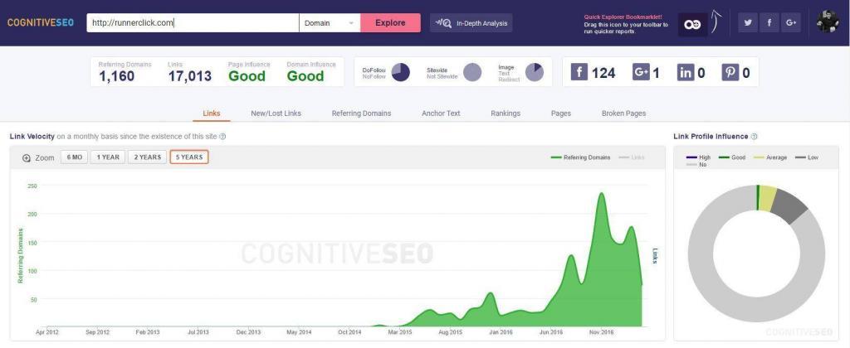Screen dimensions: 850x348
Task: Click the Google Plus count icon
Action: [641, 72]
